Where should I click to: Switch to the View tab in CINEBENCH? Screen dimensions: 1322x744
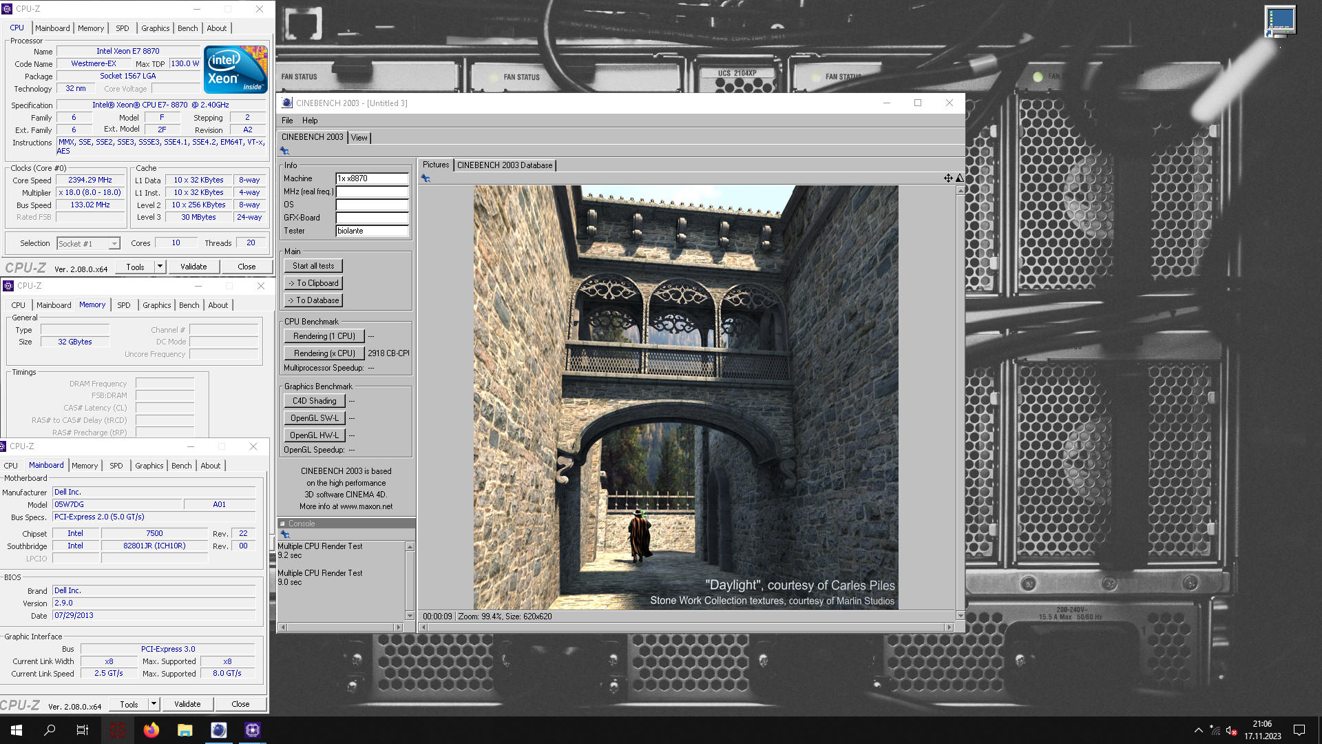pyautogui.click(x=359, y=138)
